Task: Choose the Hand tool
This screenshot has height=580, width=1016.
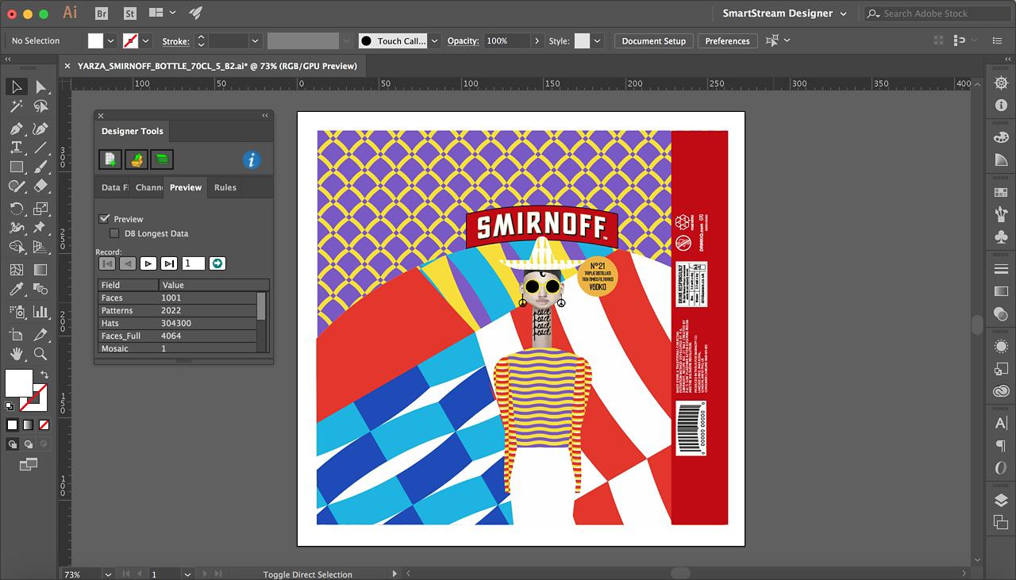Action: [x=16, y=354]
